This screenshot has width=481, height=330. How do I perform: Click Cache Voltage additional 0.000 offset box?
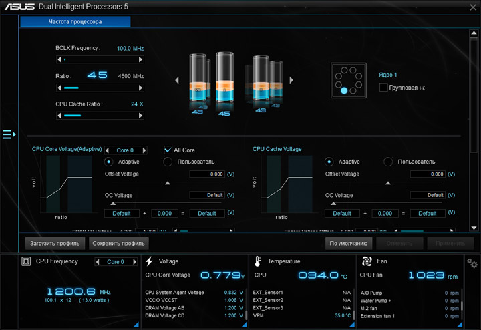(x=385, y=214)
